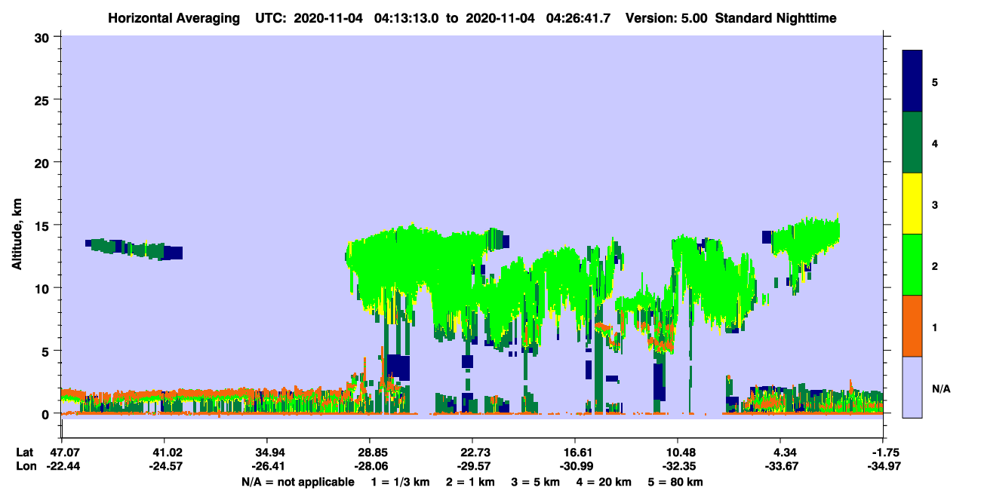Click longitude value -30.99
981x503 pixels.
coord(575,467)
